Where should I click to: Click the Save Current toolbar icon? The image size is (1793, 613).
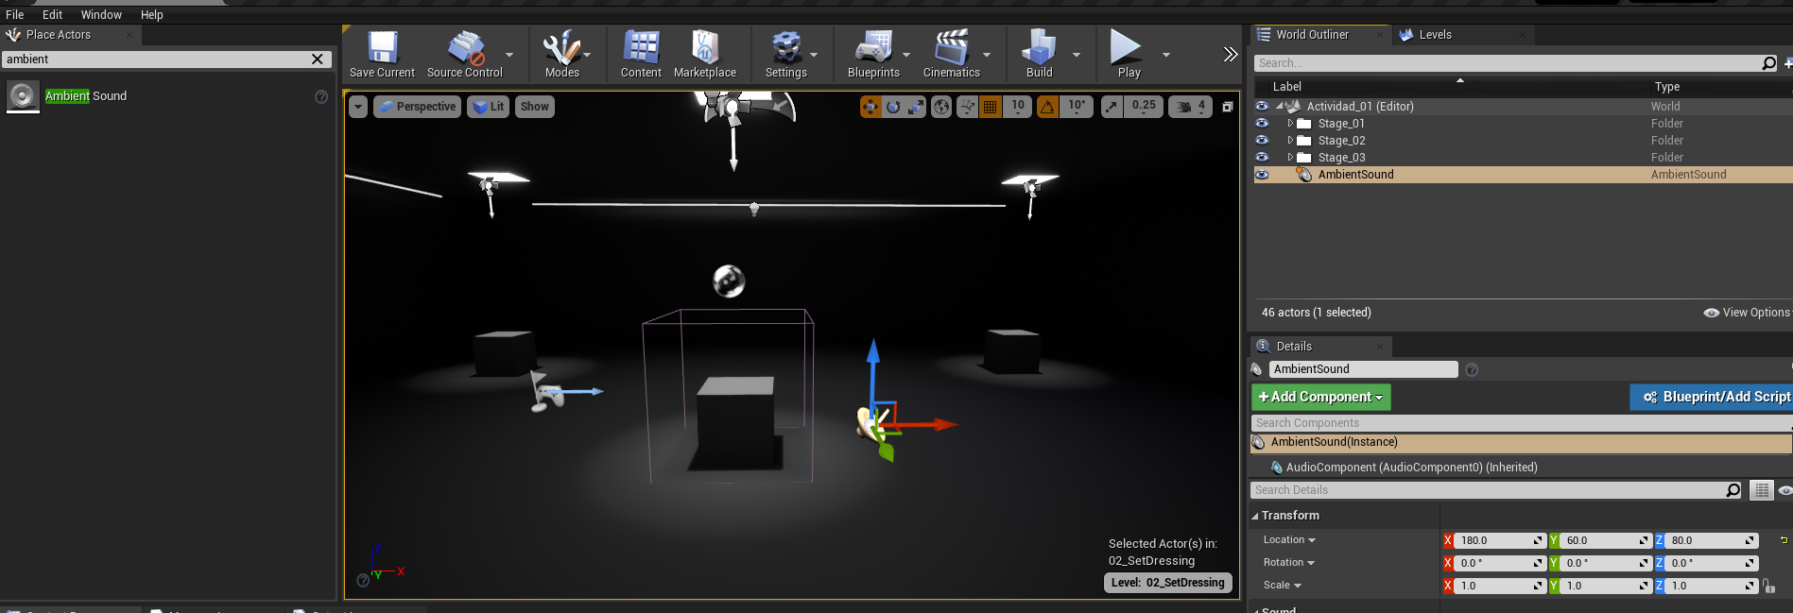tap(382, 54)
